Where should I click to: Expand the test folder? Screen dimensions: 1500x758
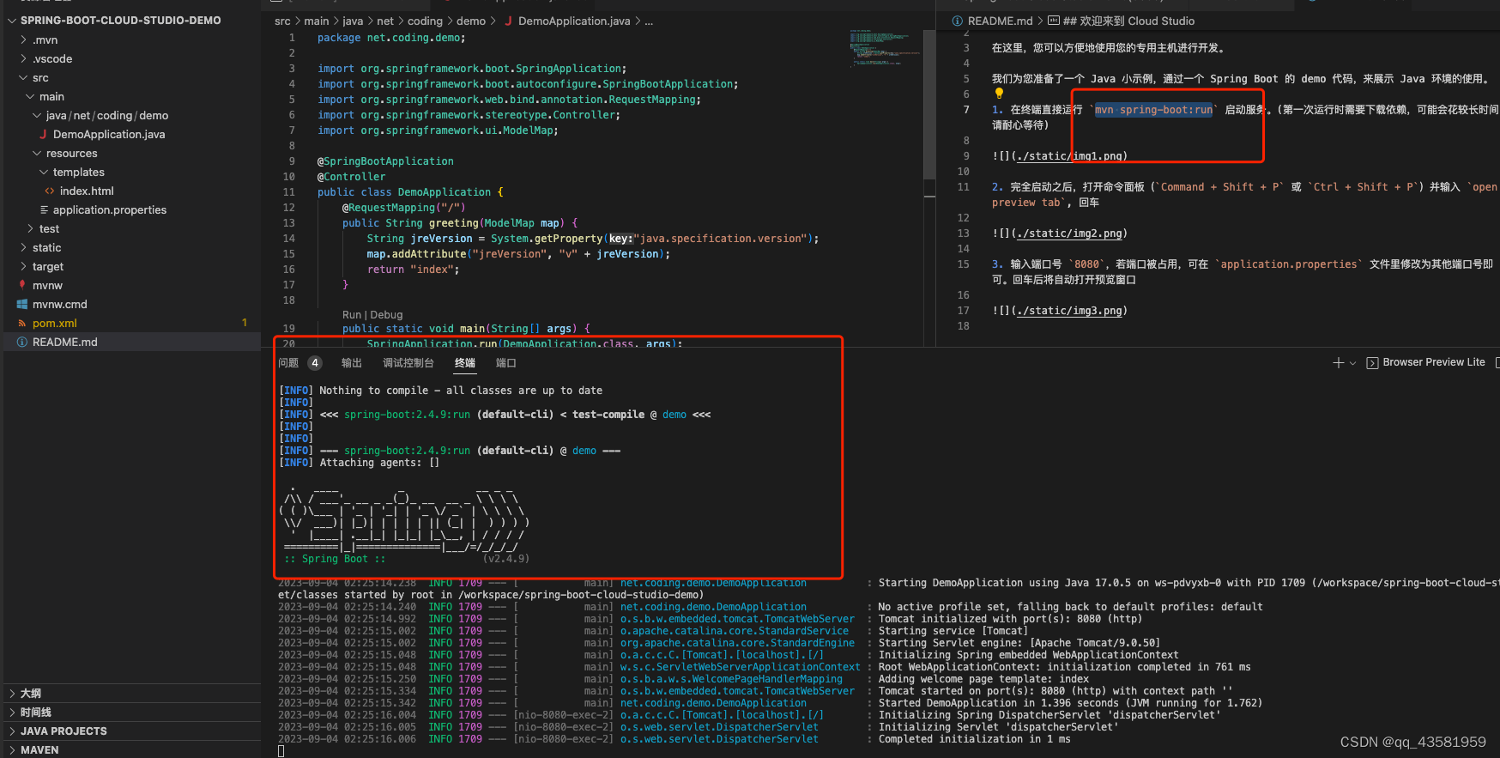point(30,229)
